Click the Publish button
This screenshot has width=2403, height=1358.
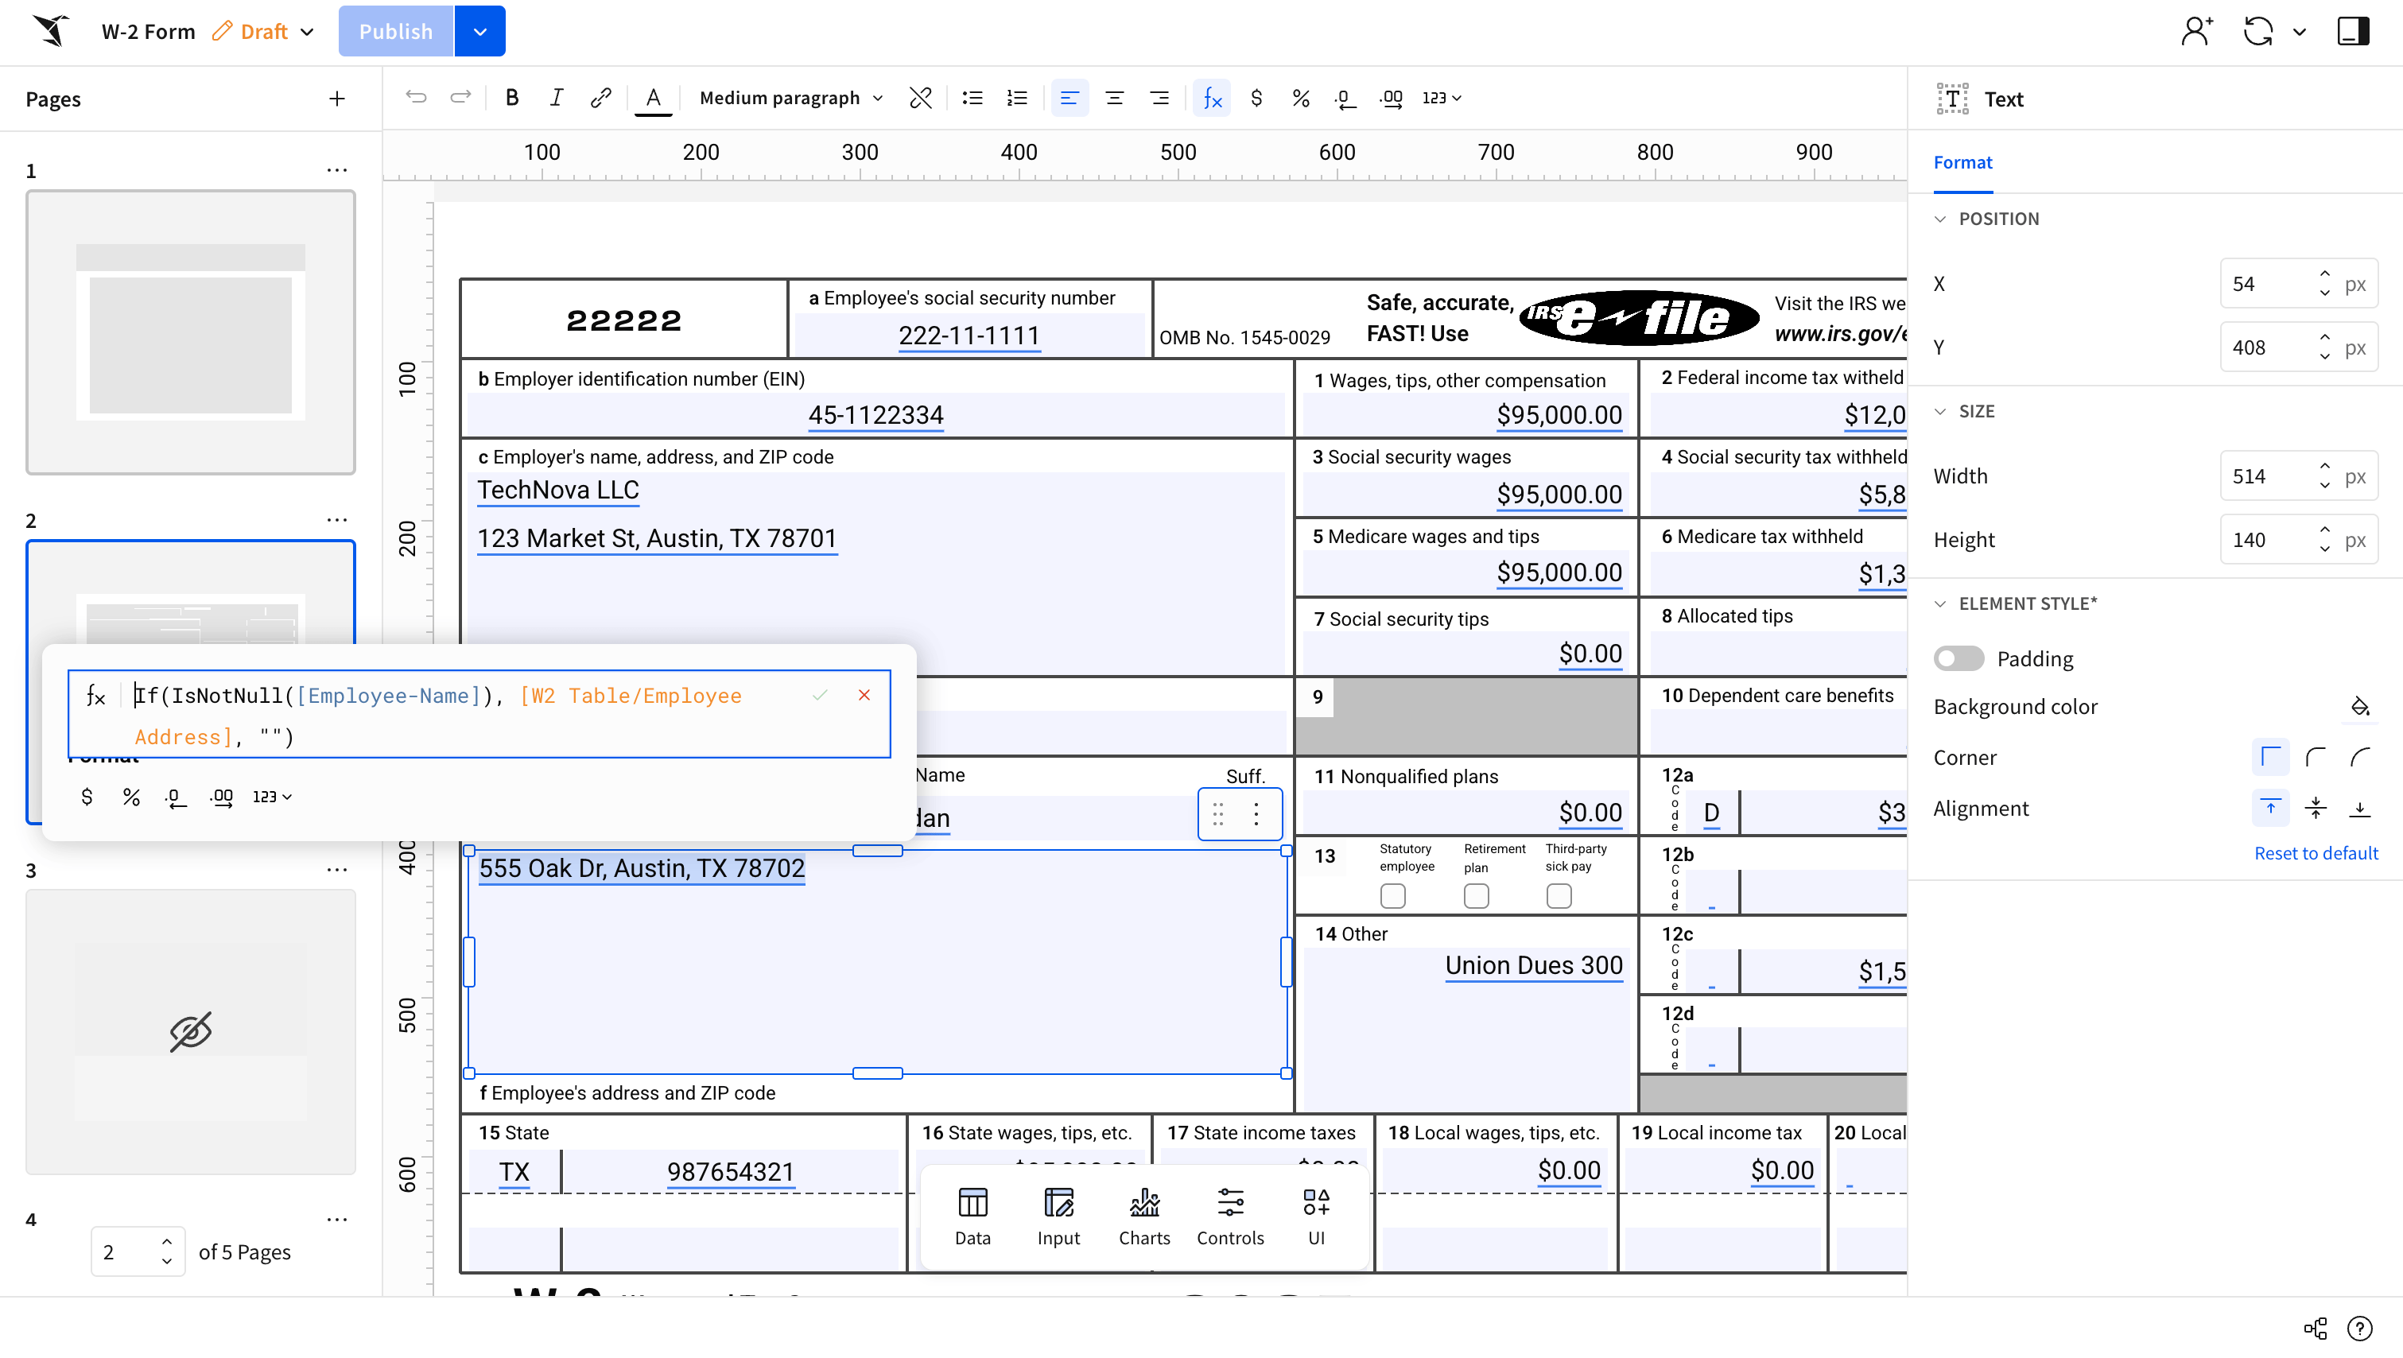tap(395, 32)
